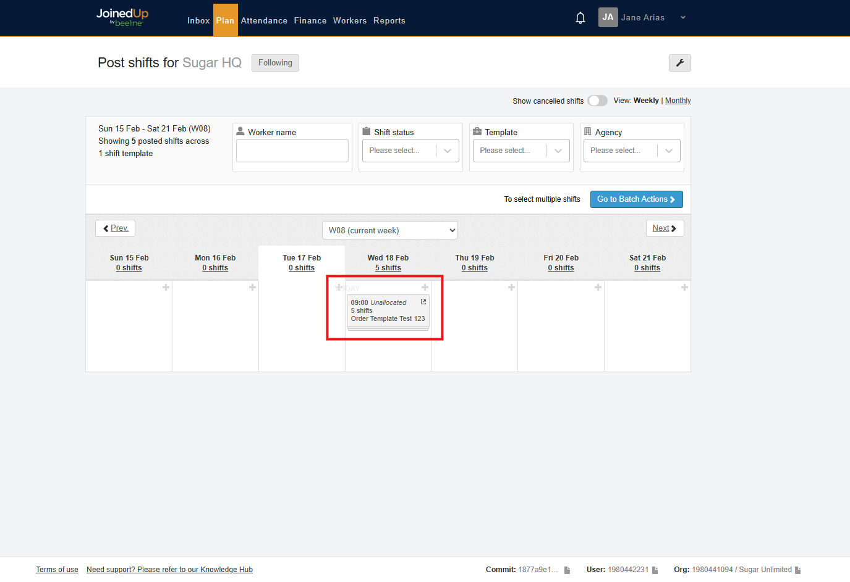This screenshot has width=850, height=582.
Task: Add shift on Sat 21 Feb plus icon
Action: (x=684, y=288)
